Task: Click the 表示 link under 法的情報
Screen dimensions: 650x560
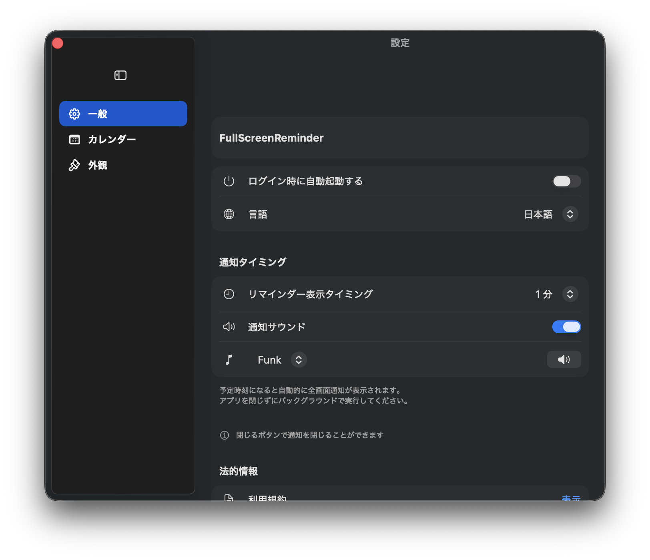Action: coord(571,498)
